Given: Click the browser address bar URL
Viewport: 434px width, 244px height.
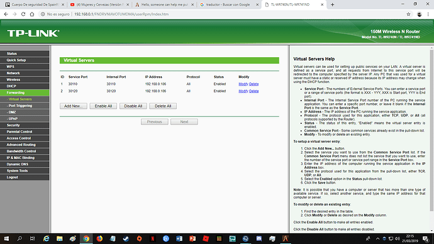Looking at the screenshot, I should point(121,14).
